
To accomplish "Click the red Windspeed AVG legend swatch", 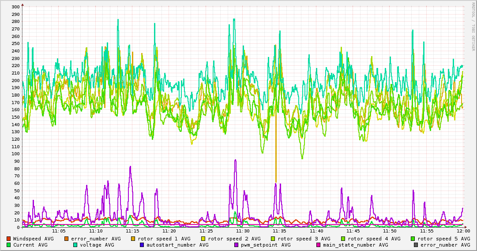I will pyautogui.click(x=9, y=239).
